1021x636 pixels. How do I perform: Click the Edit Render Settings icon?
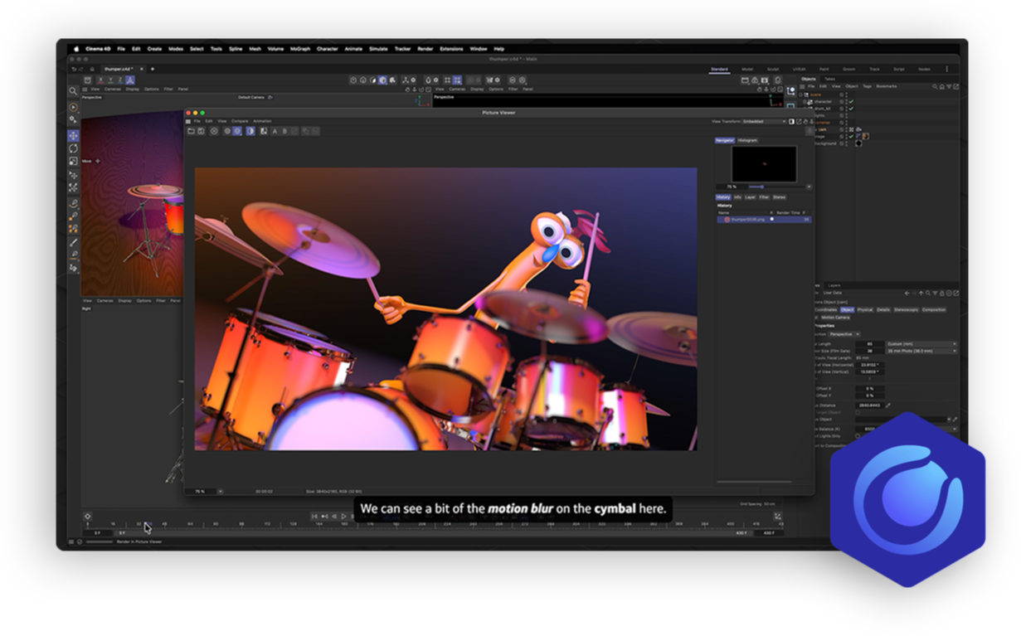click(x=766, y=80)
